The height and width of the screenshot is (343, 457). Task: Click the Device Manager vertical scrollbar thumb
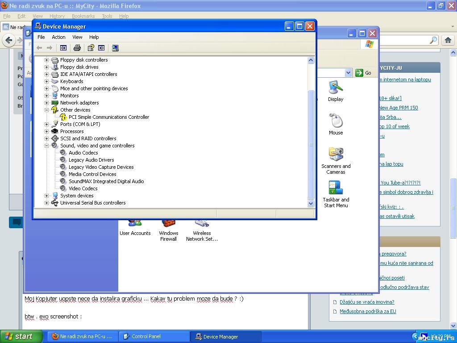pyautogui.click(x=311, y=145)
